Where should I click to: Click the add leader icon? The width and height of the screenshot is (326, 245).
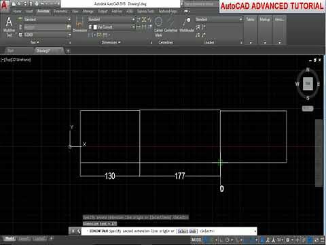point(198,27)
